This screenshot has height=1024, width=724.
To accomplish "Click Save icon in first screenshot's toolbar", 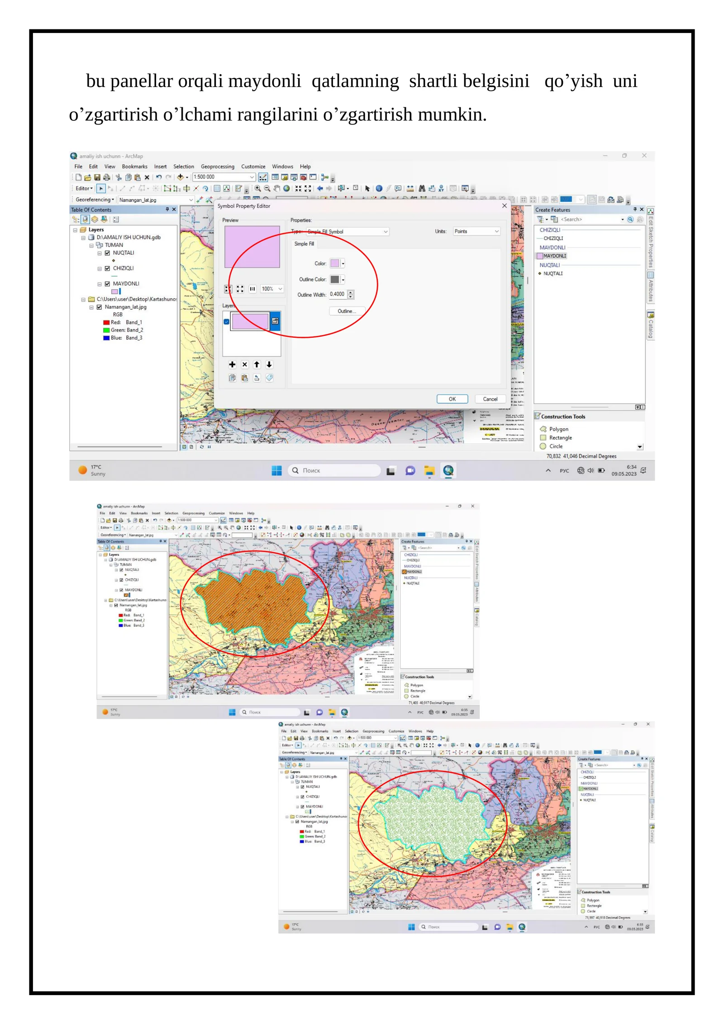I will point(97,177).
